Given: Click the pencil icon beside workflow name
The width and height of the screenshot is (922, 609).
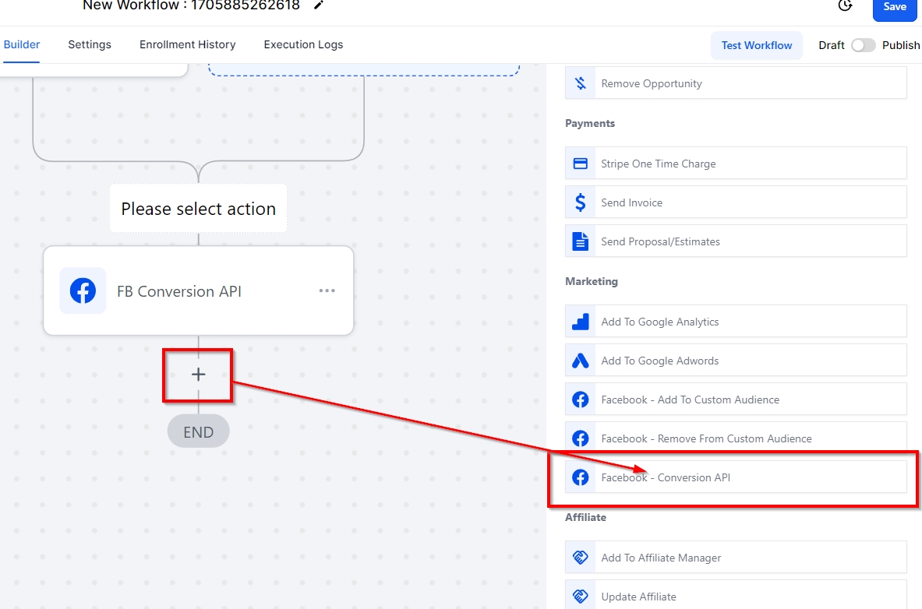Looking at the screenshot, I should click(318, 5).
